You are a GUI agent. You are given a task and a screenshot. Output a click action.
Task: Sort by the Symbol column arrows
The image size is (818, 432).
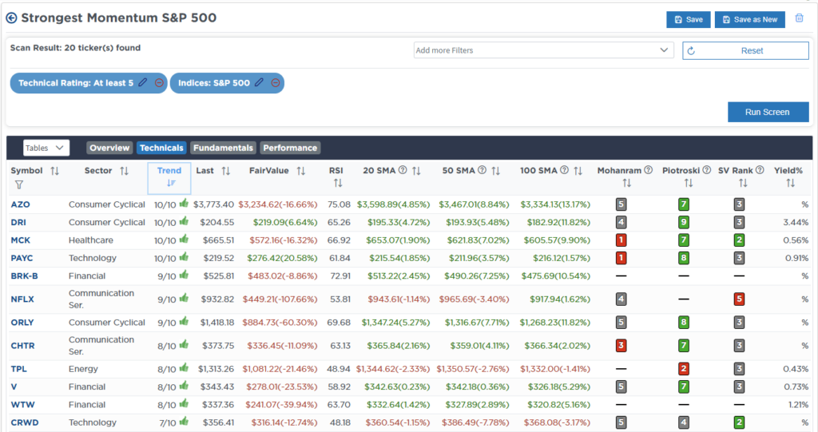coord(55,171)
